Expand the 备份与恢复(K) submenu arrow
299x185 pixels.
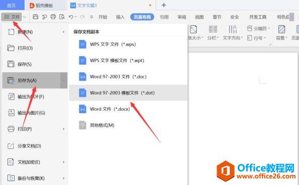(64, 178)
